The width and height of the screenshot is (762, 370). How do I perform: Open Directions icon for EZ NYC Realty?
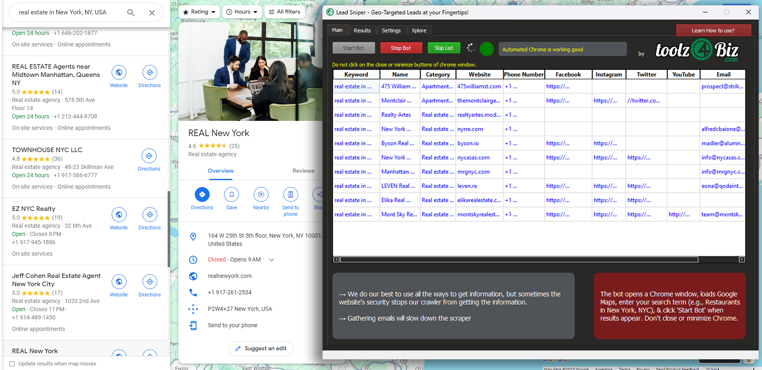(x=150, y=215)
